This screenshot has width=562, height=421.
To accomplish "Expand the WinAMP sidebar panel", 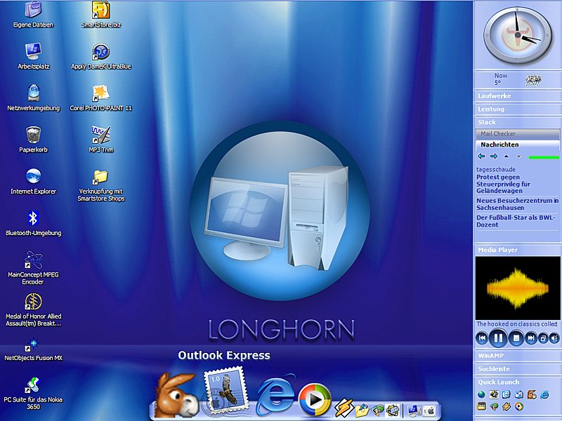I will click(518, 356).
